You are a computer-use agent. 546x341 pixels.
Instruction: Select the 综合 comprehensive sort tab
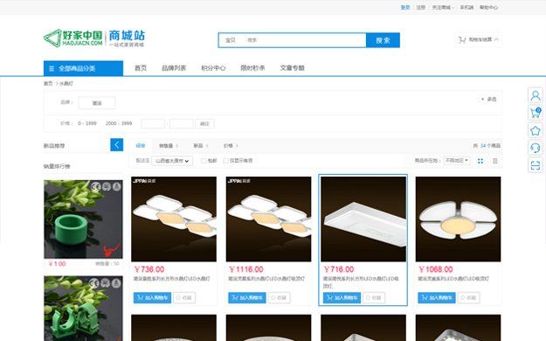[141, 146]
